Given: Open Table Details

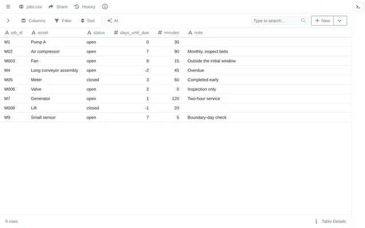Looking at the screenshot, I should [331, 221].
